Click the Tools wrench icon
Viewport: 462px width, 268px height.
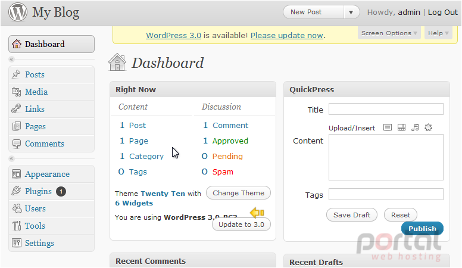(17, 226)
